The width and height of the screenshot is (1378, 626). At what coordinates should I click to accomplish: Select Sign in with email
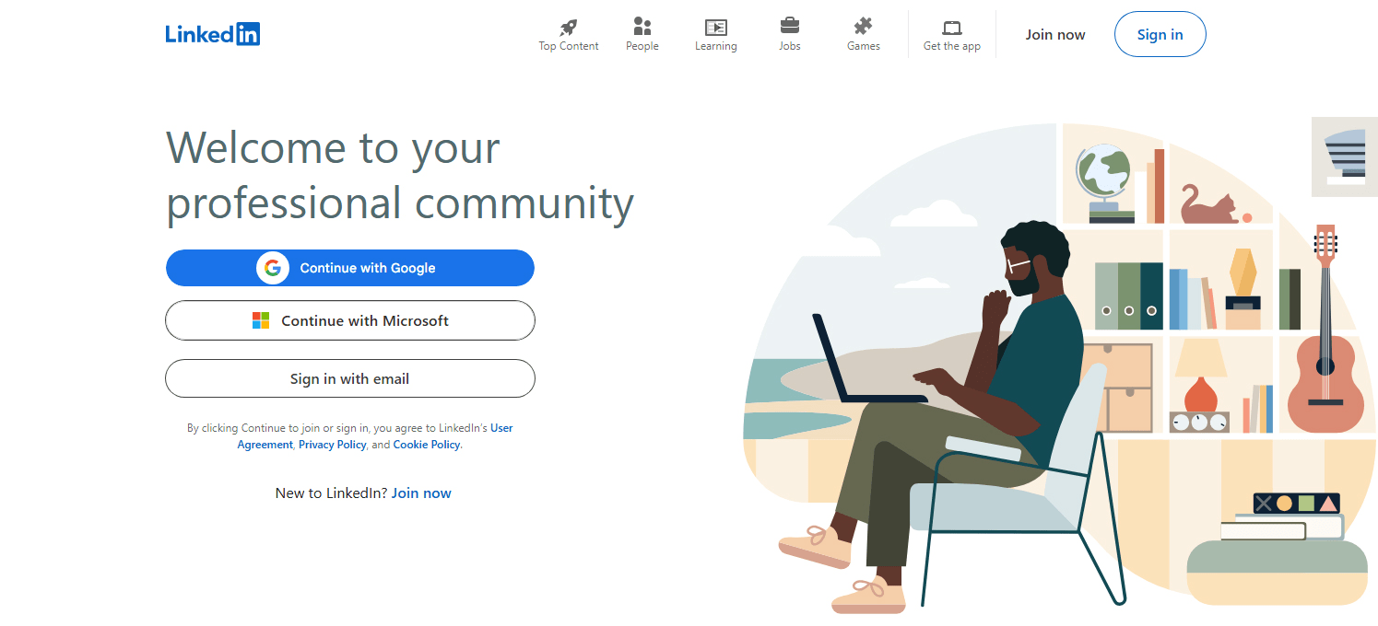click(349, 378)
